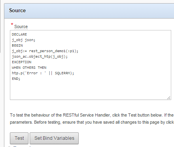The image size is (174, 147).
Task: Place cursor on the DECLARE line
Action: click(x=19, y=34)
